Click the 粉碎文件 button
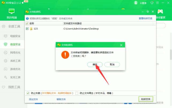The width and height of the screenshot is (172, 108). pyautogui.click(x=146, y=99)
